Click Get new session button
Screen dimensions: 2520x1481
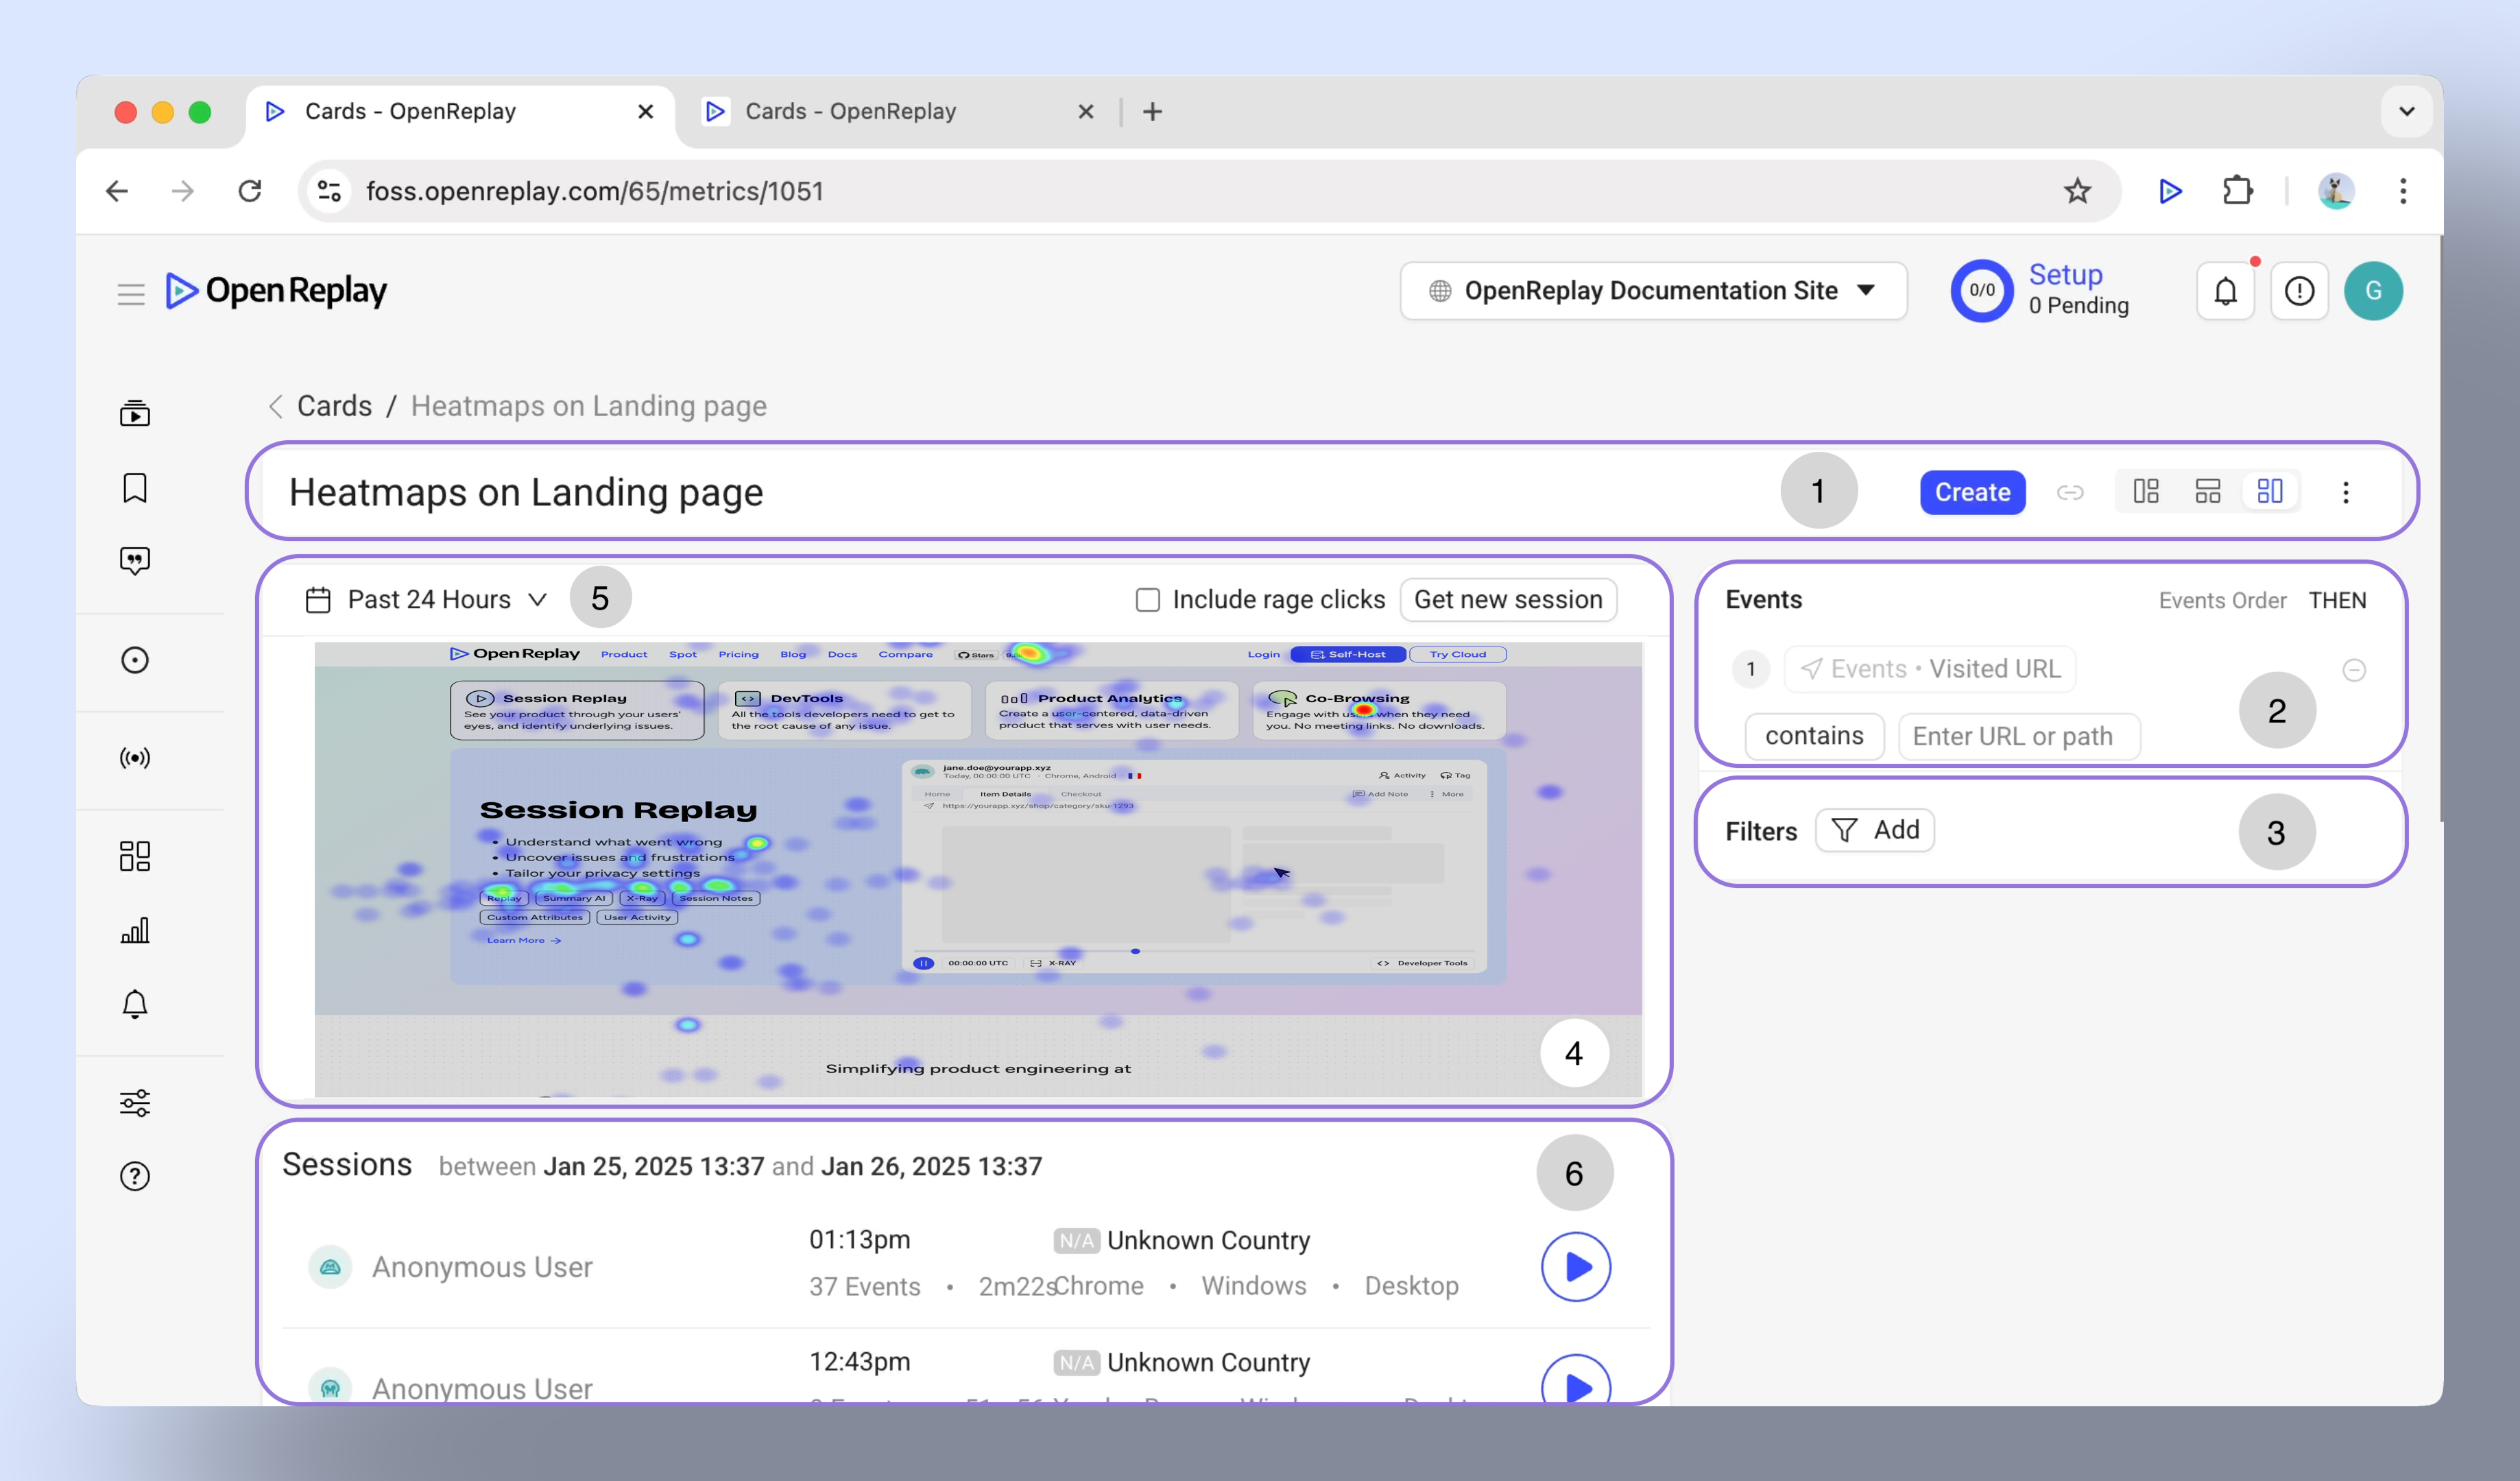pos(1508,600)
